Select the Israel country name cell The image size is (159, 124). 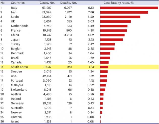point(15,121)
